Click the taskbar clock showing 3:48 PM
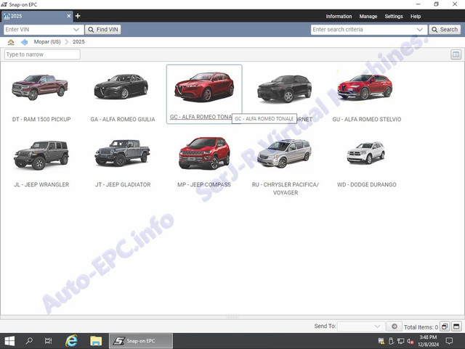 (x=428, y=341)
